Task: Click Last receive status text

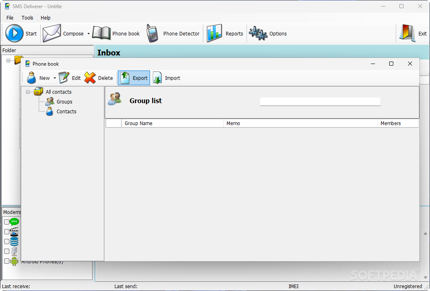Action: (x=16, y=287)
